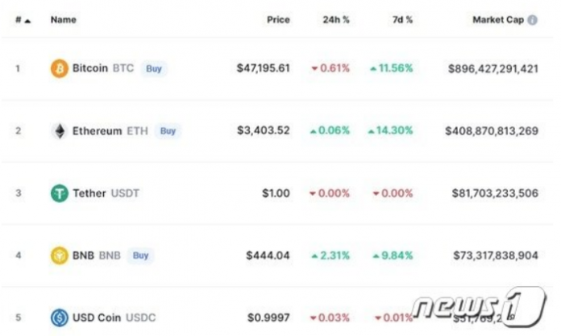Screen dimensions: 561x336
Task: Sort by Market Cap column header
Action: click(x=498, y=19)
